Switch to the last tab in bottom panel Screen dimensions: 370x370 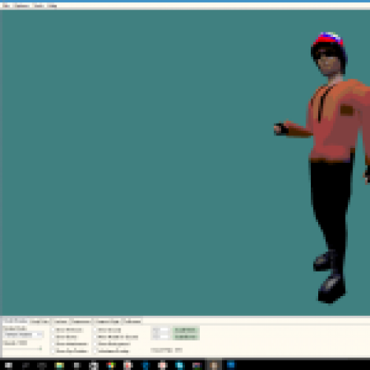point(133,321)
